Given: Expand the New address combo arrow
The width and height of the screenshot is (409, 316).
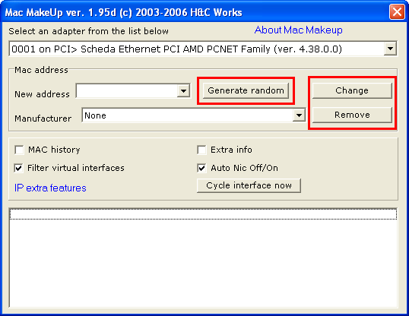Looking at the screenshot, I should [x=183, y=90].
